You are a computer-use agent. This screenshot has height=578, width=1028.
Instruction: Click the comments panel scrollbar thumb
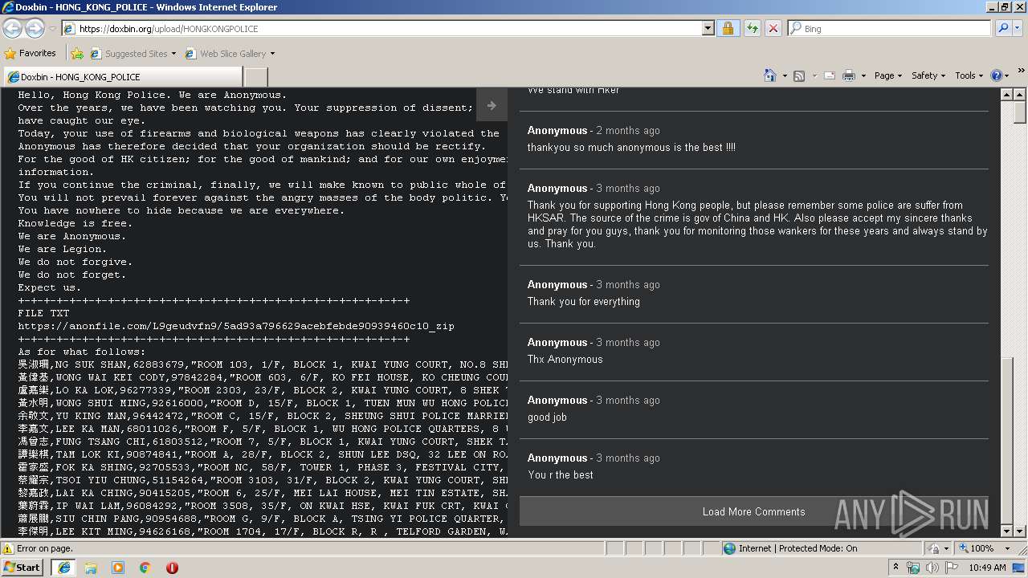point(1006,440)
